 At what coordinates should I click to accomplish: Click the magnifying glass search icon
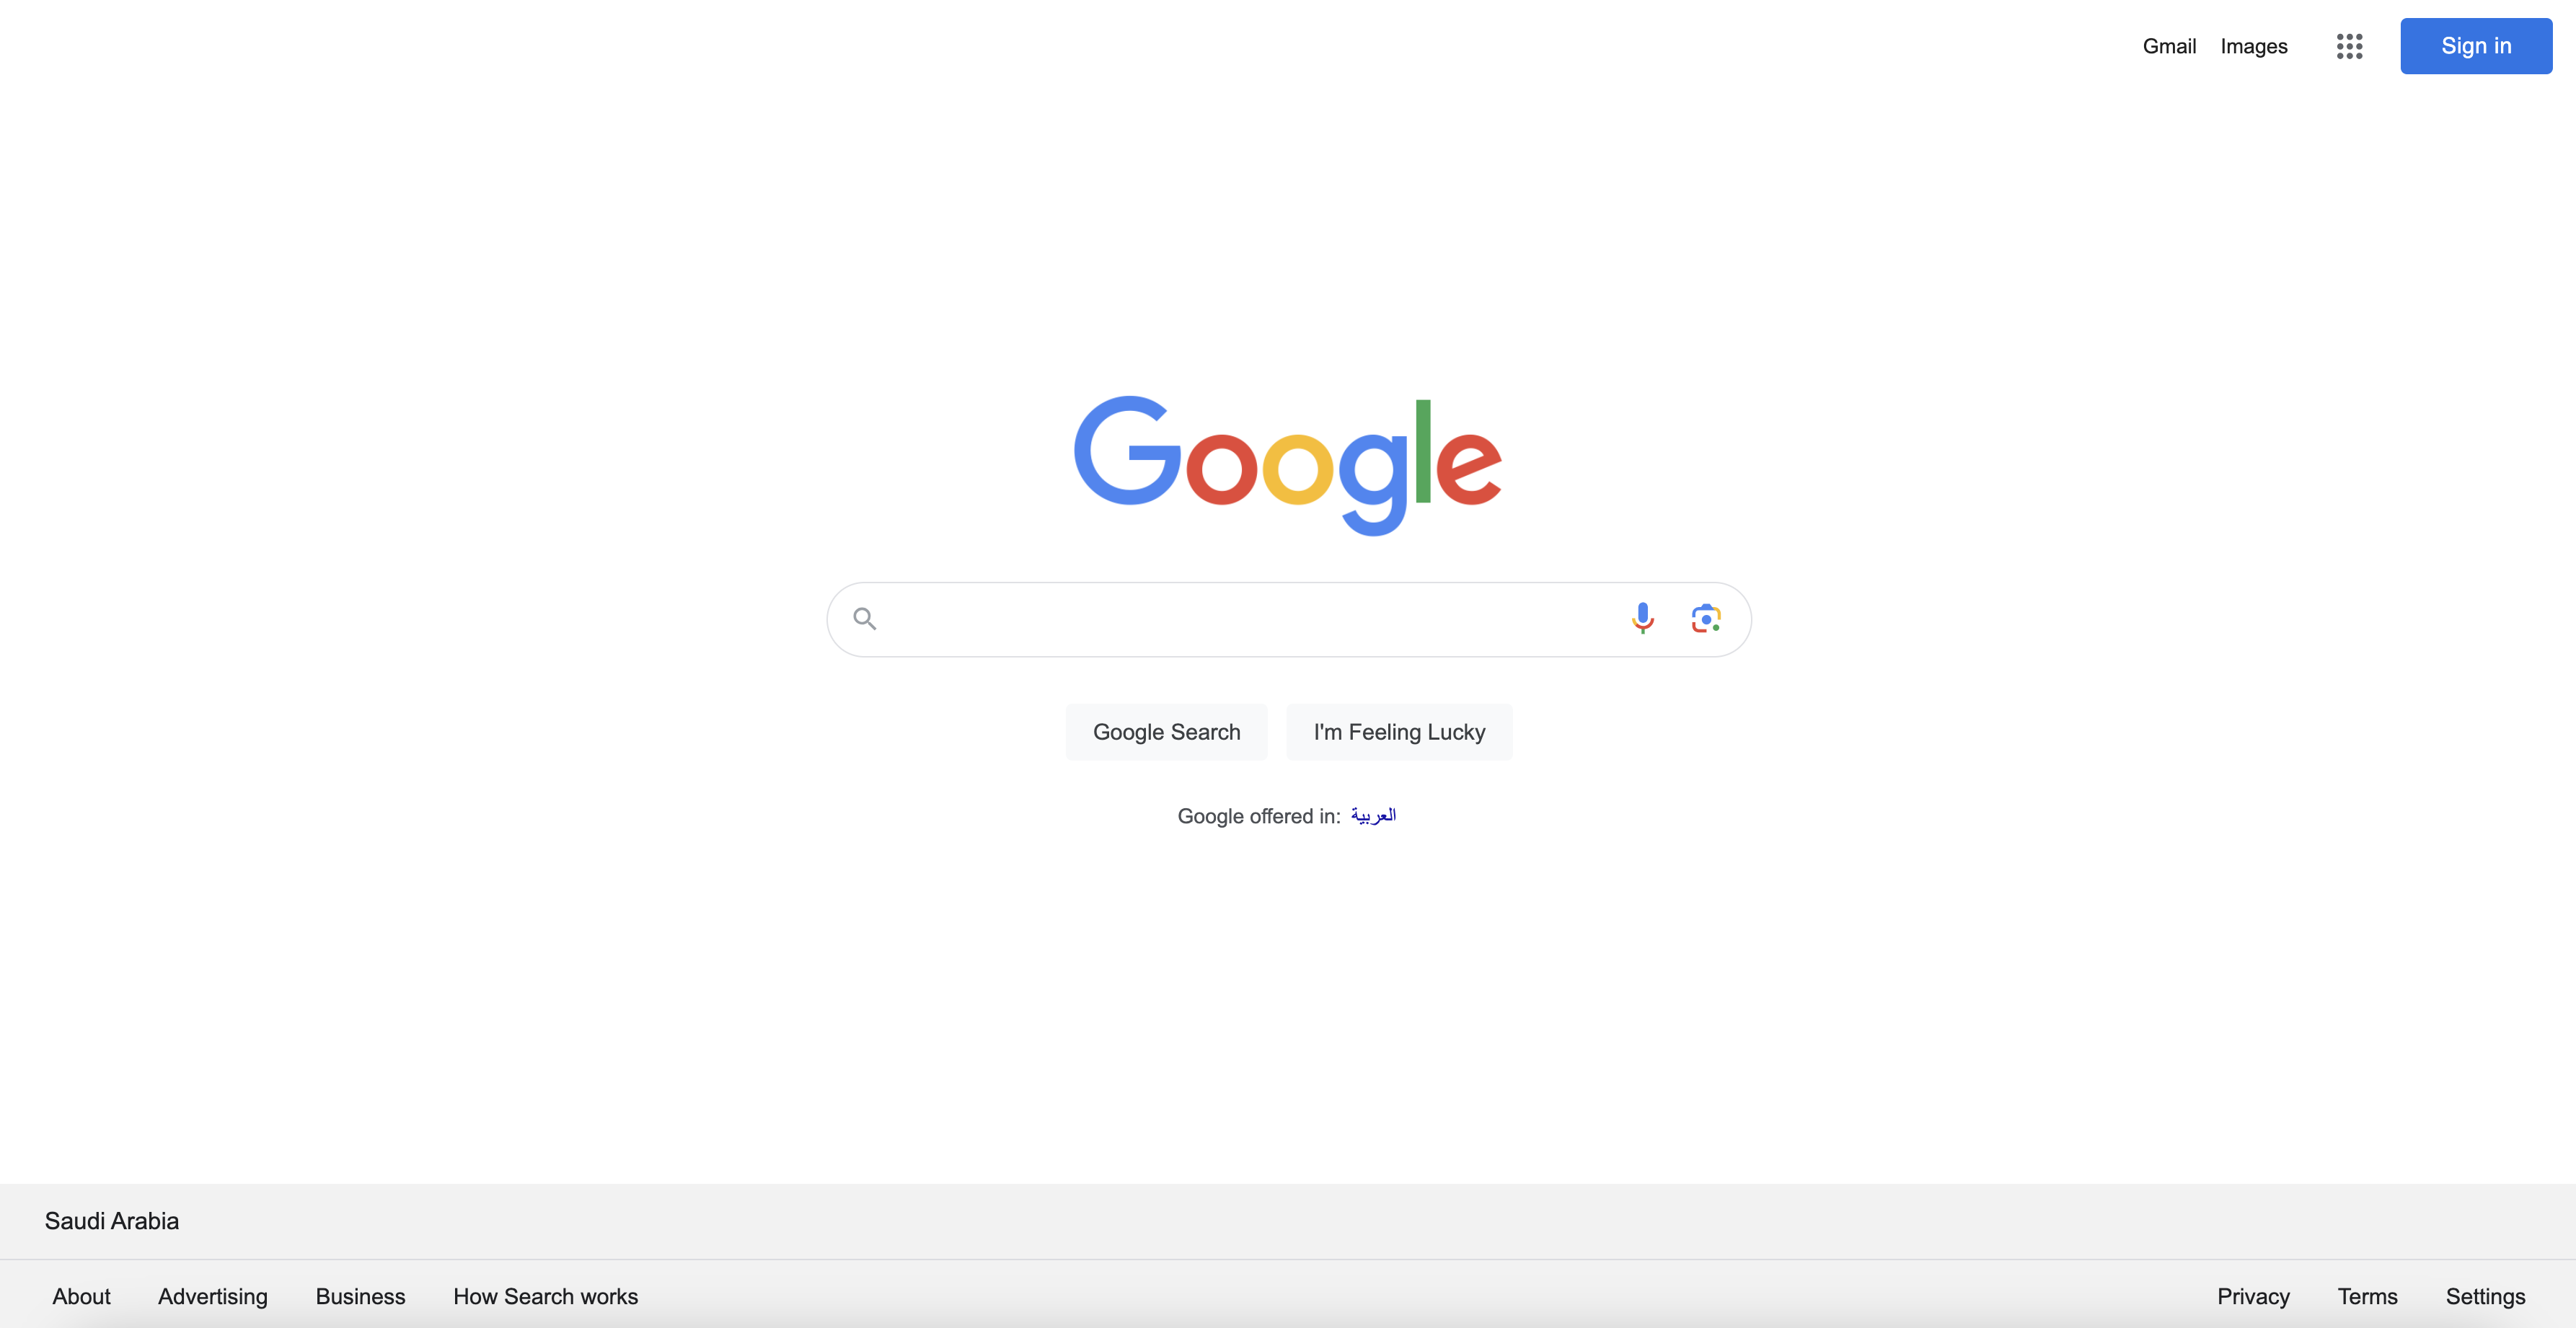[865, 619]
